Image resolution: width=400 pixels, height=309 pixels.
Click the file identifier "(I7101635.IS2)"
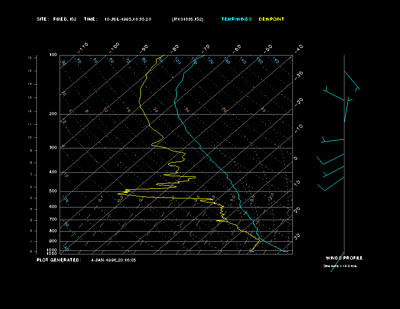pos(187,19)
